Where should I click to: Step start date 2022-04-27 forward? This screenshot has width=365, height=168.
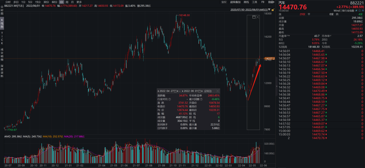[x=178, y=91]
